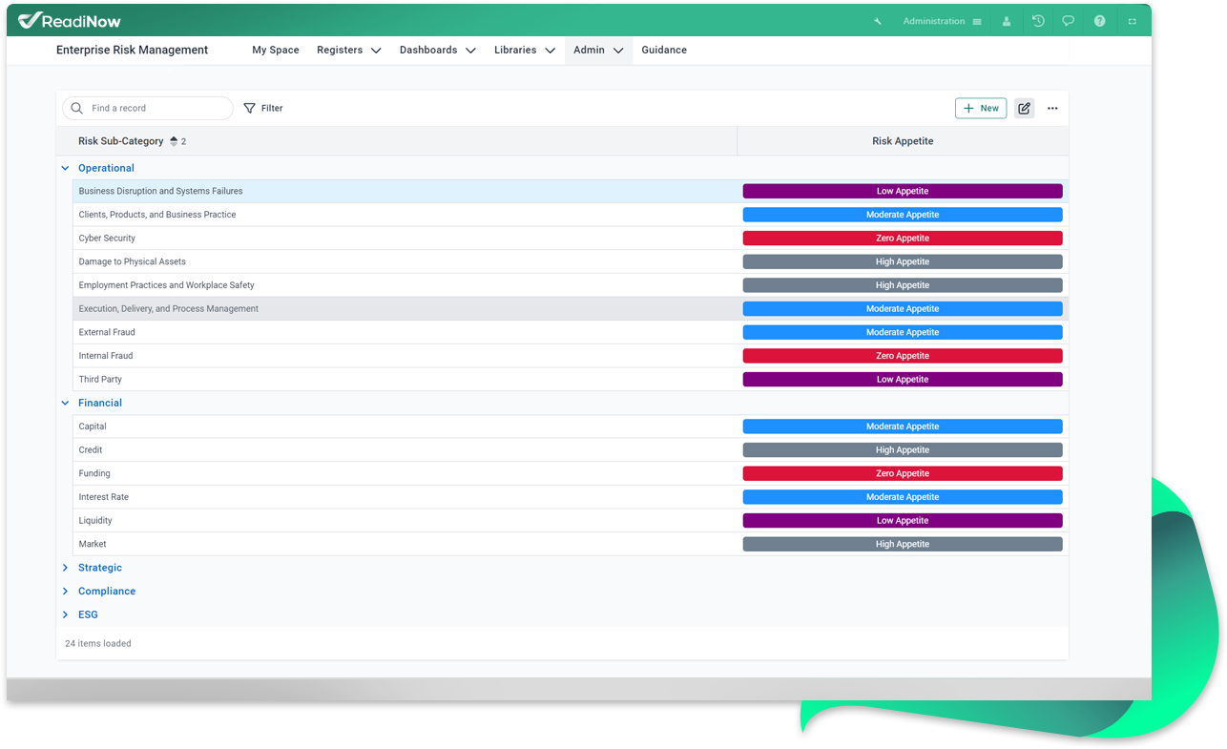Click the Risk Appetite column header
This screenshot has width=1227, height=749.
pyautogui.click(x=903, y=141)
